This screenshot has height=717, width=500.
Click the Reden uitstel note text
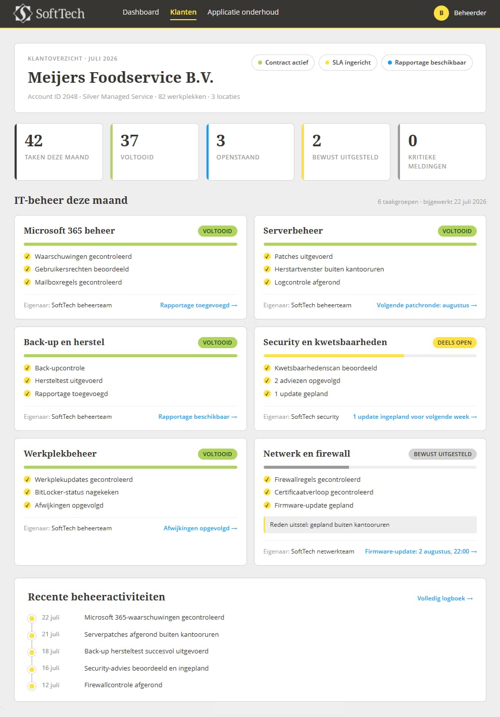330,525
